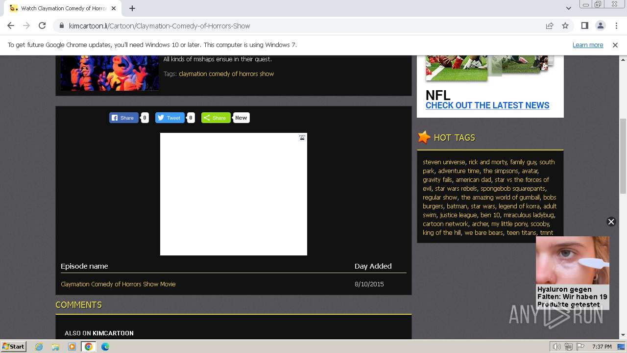
Task: Reload the kimcartoon page
Action: point(42,25)
